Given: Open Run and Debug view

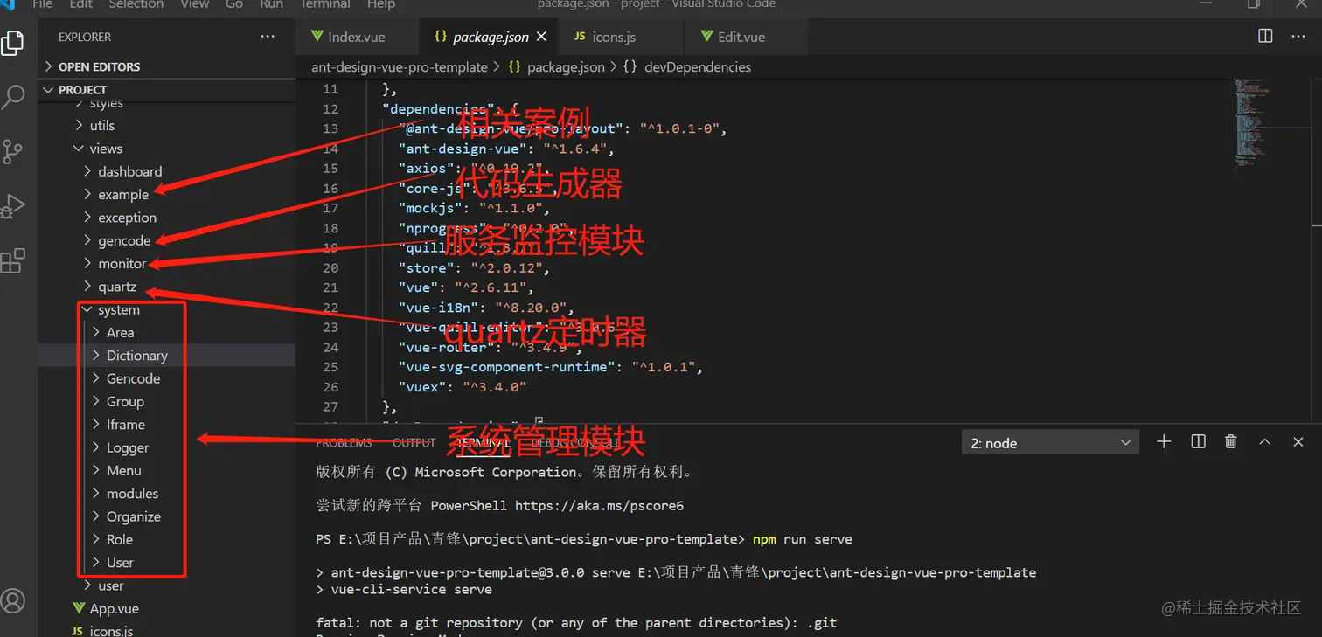Looking at the screenshot, I should (12, 206).
